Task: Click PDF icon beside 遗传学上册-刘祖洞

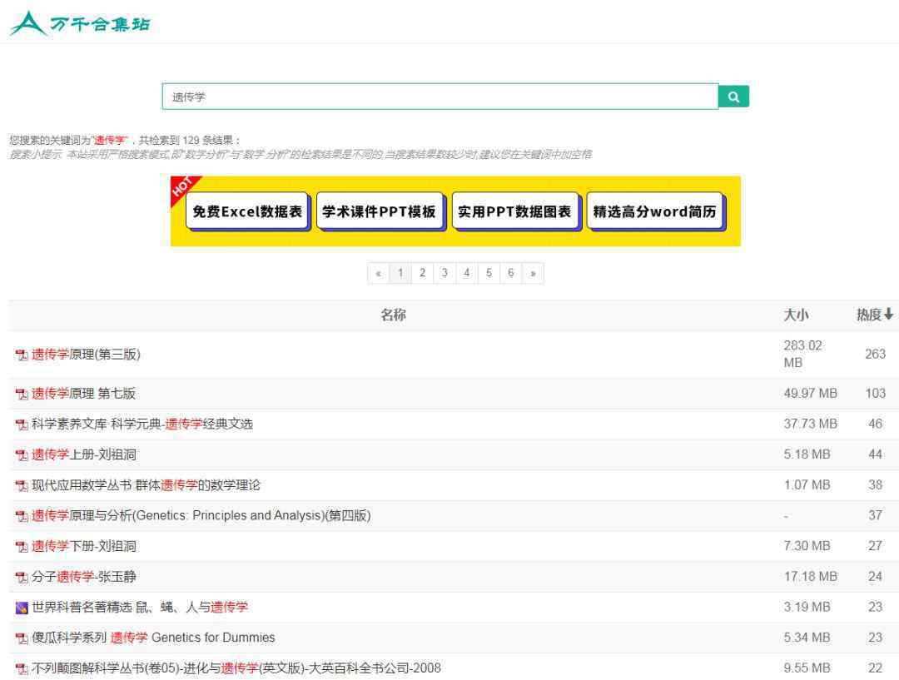Action: [22, 455]
